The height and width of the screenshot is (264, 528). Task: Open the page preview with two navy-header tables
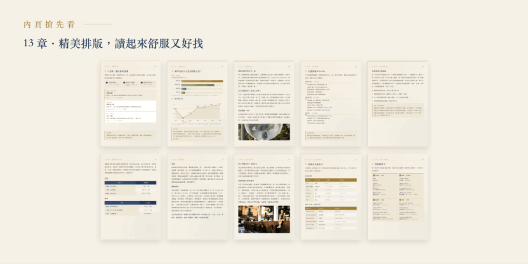pyautogui.click(x=130, y=197)
